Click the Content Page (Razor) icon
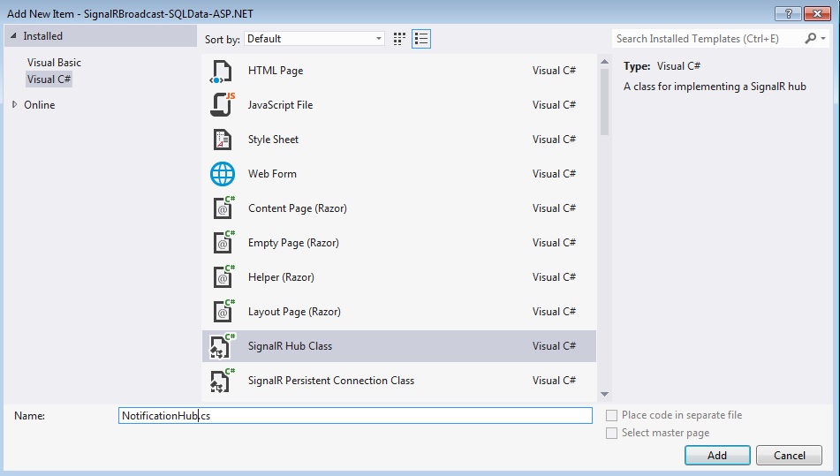The height and width of the screenshot is (476, 840). click(x=222, y=208)
